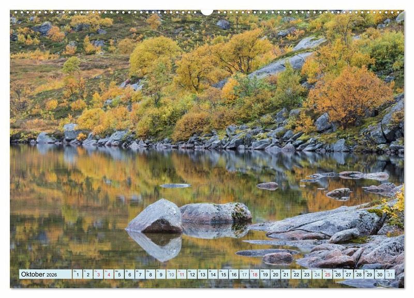Select day 9 in the calendar strip

(161, 274)
